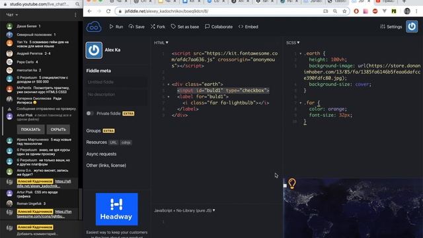Click the Alex Ka profile avatar
Viewport: 423px width, 238px height.
pos(94,50)
